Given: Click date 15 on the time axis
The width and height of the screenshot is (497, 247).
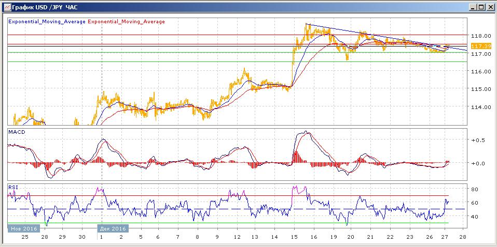Looking at the screenshot, I should click(x=294, y=237).
